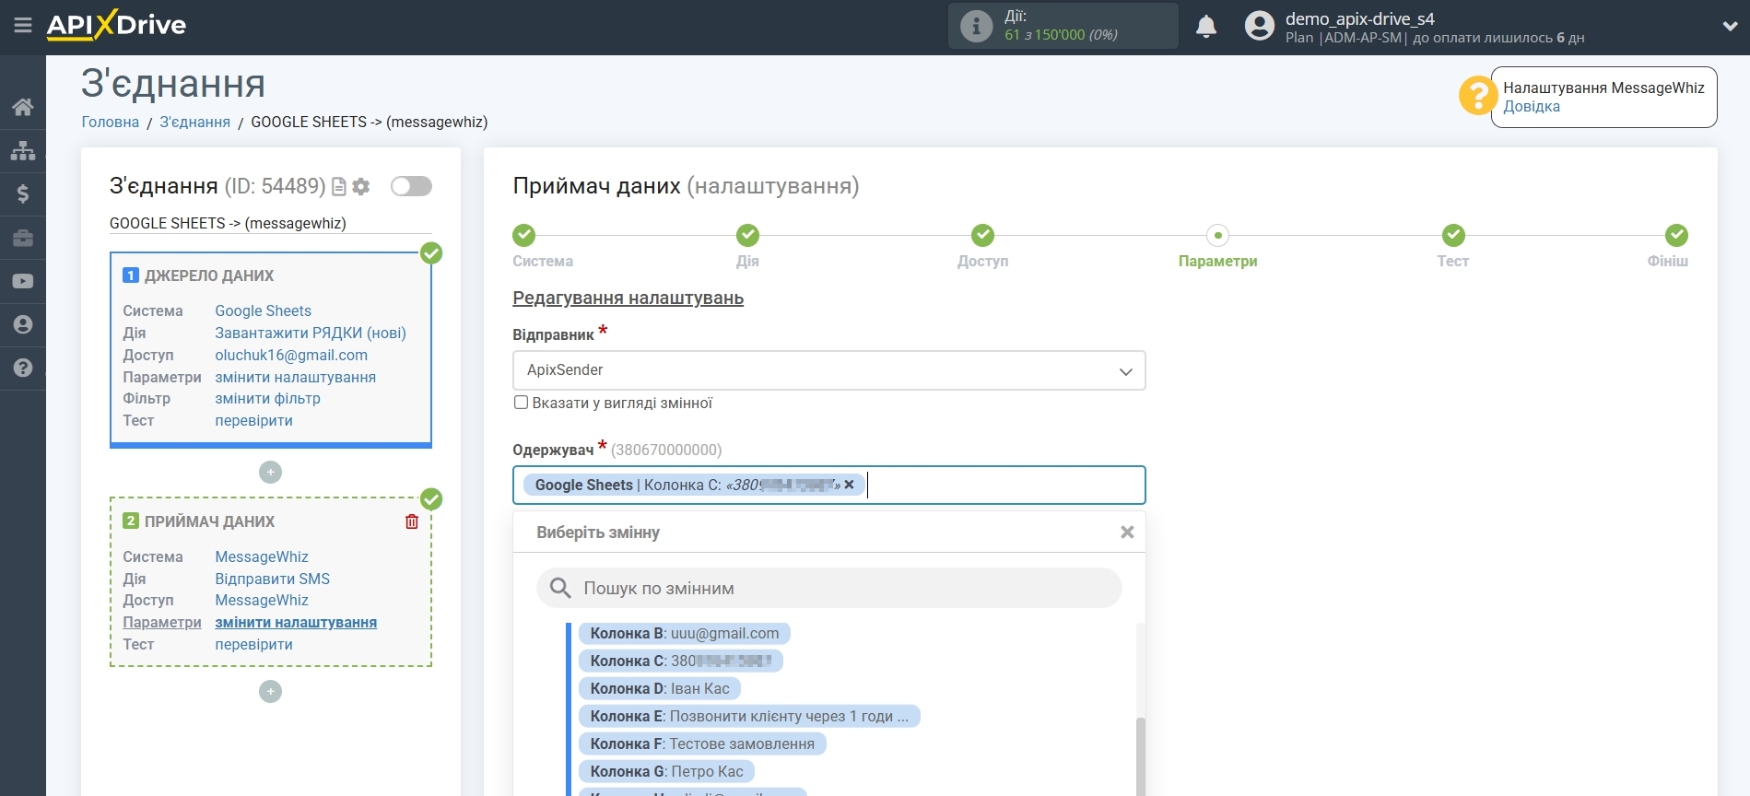
Task: Click receiver 'змінити налаштування' link
Action: click(296, 622)
